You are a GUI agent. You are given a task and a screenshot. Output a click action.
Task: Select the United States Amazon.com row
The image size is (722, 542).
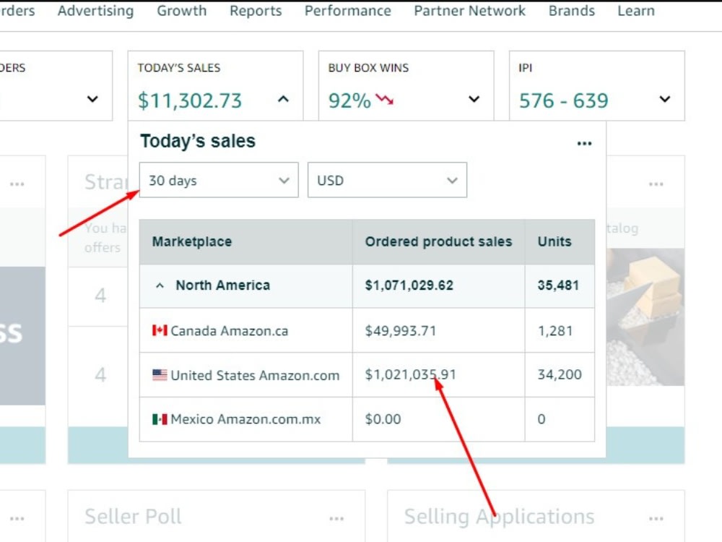click(367, 374)
